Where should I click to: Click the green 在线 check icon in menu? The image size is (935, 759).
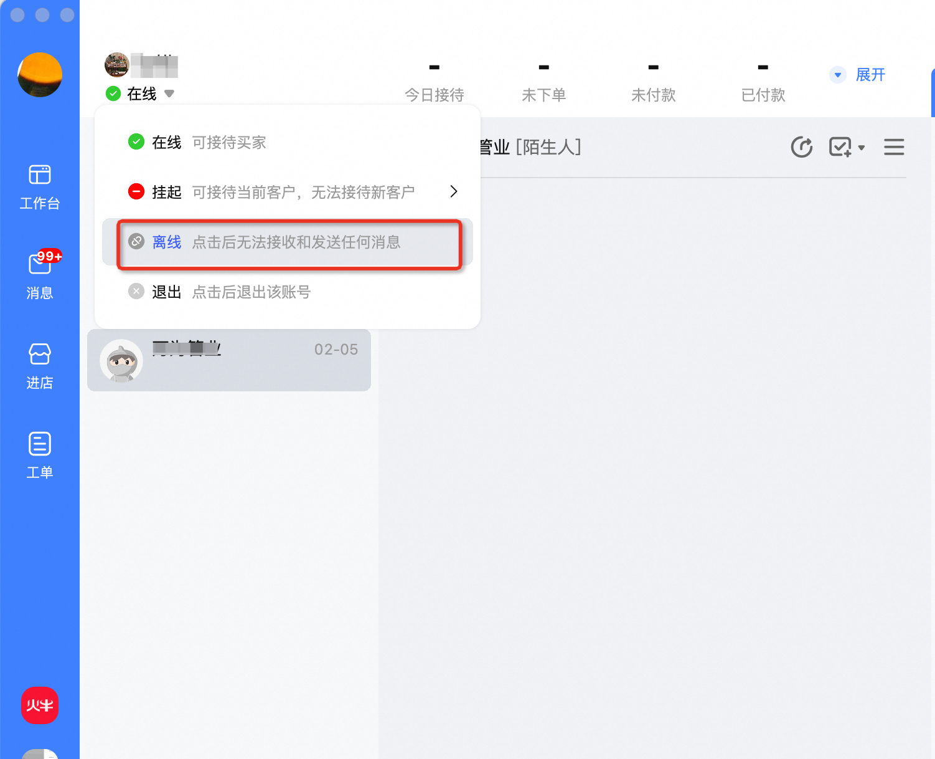(x=136, y=141)
